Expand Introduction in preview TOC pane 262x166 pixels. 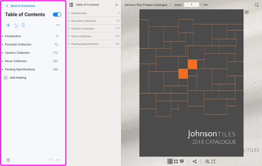(x=69, y=13)
